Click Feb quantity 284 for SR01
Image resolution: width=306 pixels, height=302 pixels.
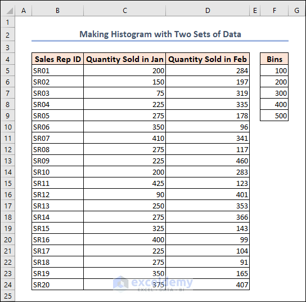208,70
